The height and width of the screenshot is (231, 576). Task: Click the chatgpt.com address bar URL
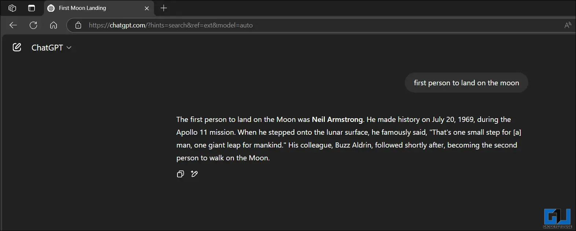click(x=170, y=25)
